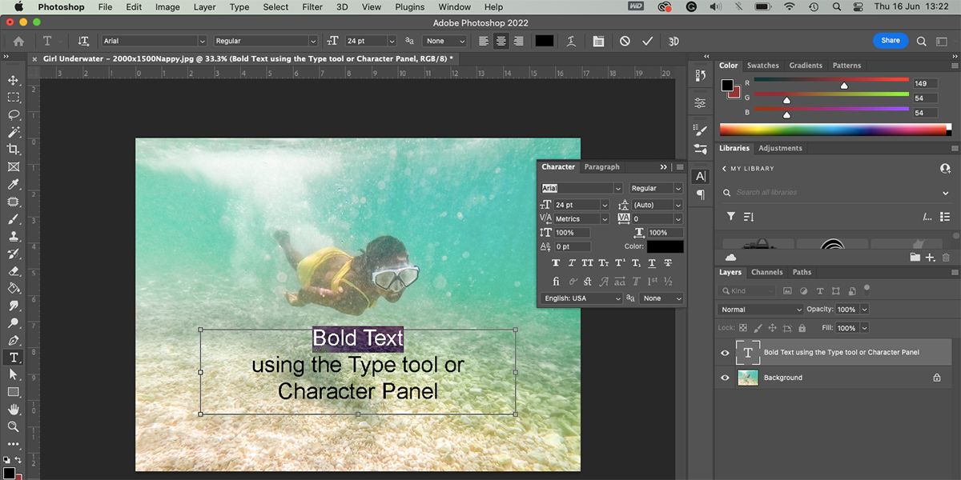The width and height of the screenshot is (961, 480).
Task: Open the blending mode dropdown showing Normal
Action: click(x=760, y=309)
